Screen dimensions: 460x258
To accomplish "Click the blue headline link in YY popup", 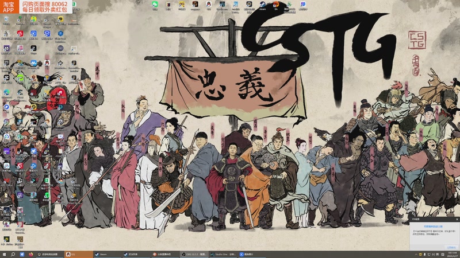I will (x=434, y=226).
